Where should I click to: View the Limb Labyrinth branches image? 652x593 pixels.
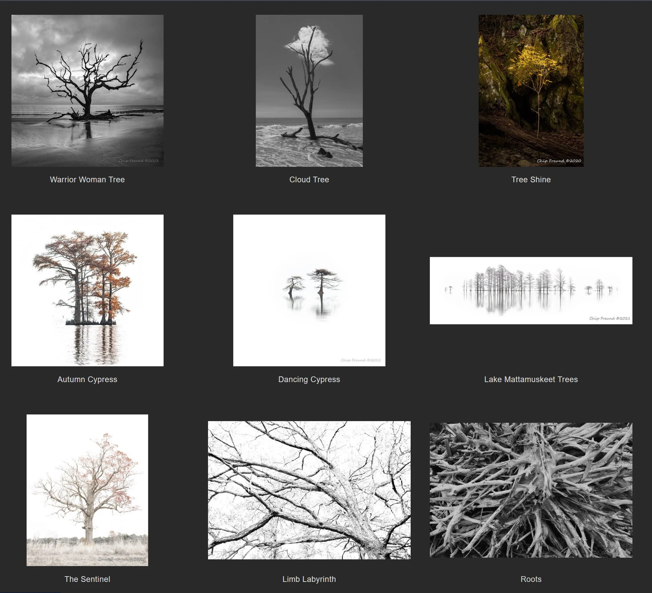click(x=309, y=490)
